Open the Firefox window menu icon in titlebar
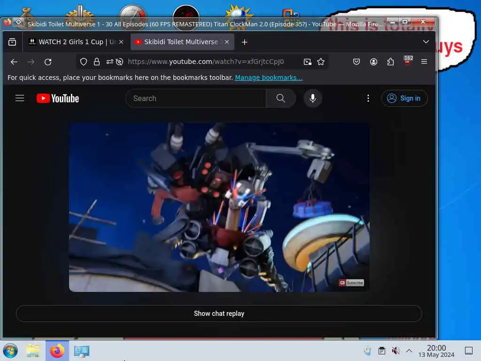The width and height of the screenshot is (481, 361). tap(8, 22)
